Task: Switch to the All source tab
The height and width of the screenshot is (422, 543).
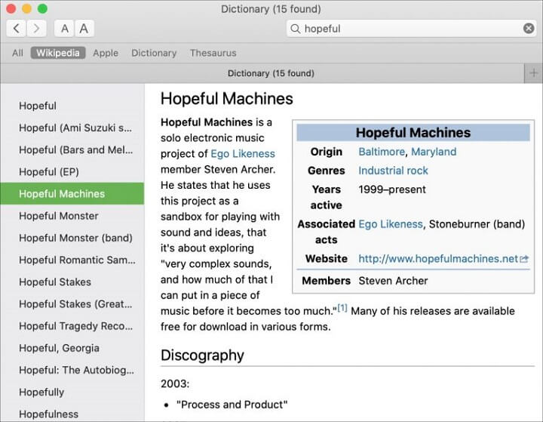Action: (17, 53)
